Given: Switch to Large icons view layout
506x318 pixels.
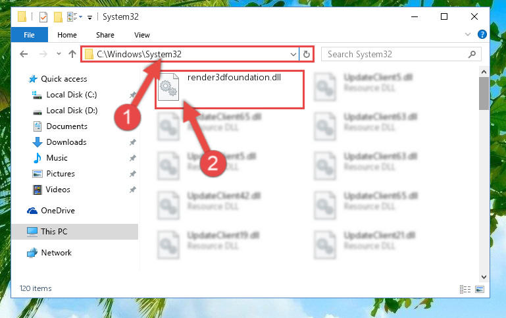Looking at the screenshot, I should tap(480, 289).
